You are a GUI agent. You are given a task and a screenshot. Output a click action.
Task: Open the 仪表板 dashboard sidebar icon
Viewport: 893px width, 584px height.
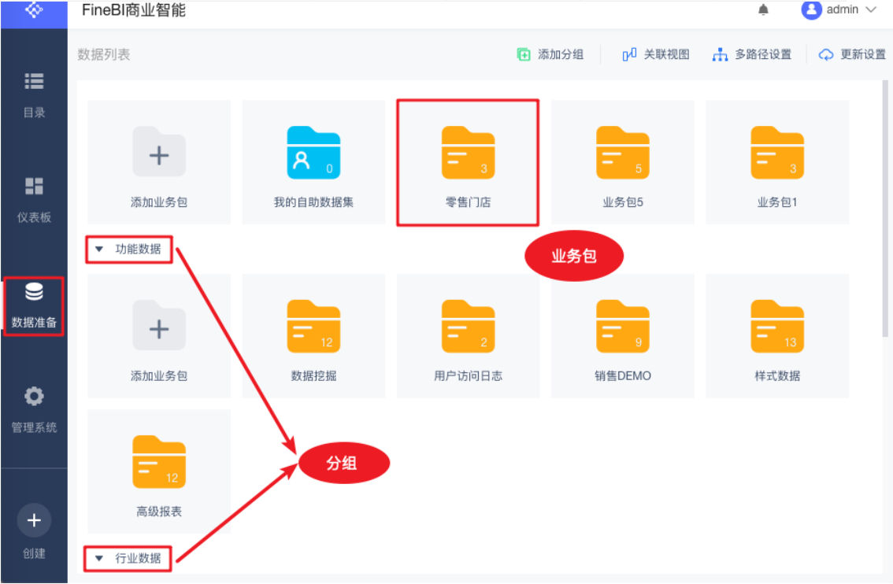(34, 186)
